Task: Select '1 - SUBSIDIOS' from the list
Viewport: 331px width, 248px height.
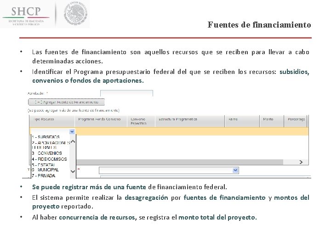Action: pos(46,137)
